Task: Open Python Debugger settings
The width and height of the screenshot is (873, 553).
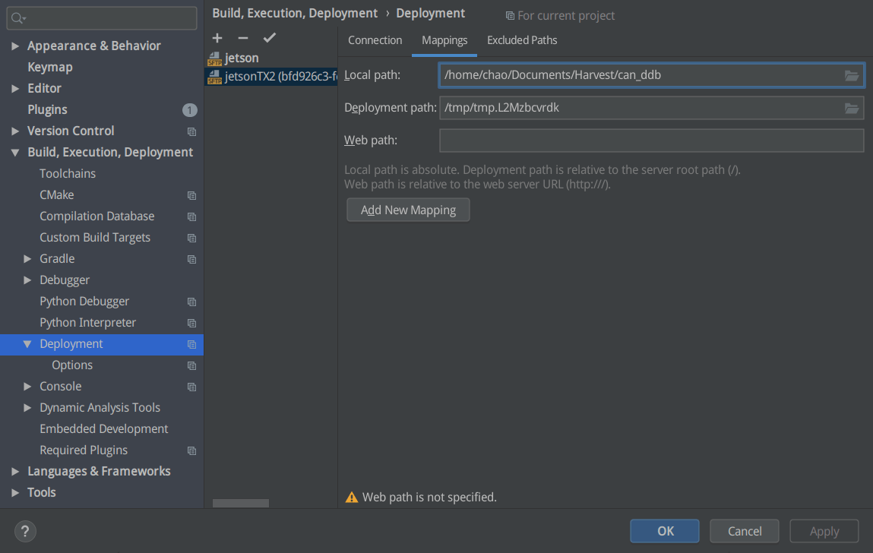Action: coord(84,302)
